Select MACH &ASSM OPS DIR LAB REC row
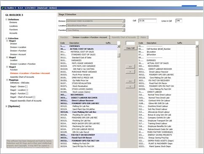This screenshot has width=204, height=154. pyautogui.click(x=89, y=124)
